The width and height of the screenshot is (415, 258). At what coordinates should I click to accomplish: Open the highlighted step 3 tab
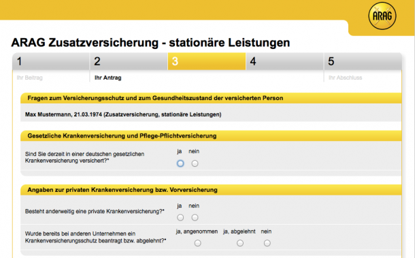click(207, 61)
